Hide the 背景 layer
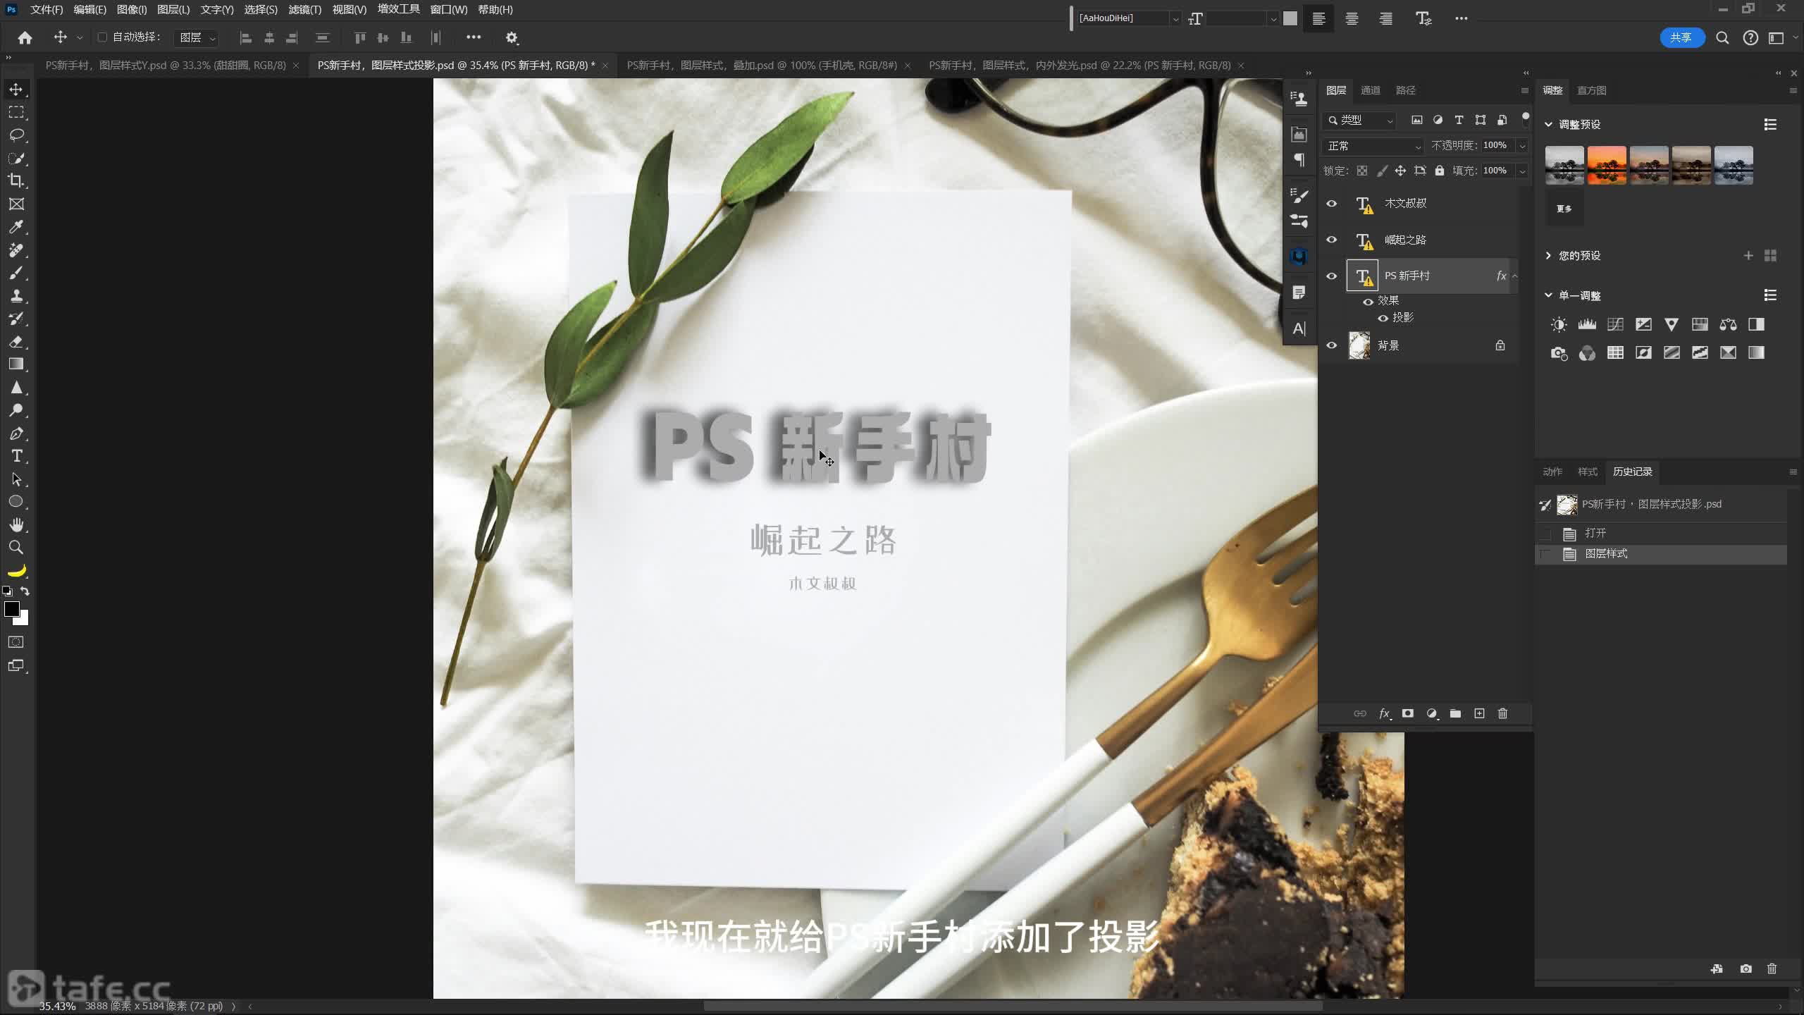The image size is (1804, 1015). [1331, 345]
